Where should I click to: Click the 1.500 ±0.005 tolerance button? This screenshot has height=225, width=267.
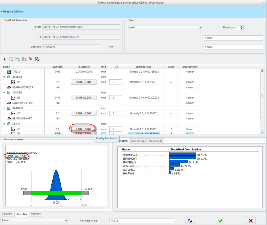coord(84,129)
